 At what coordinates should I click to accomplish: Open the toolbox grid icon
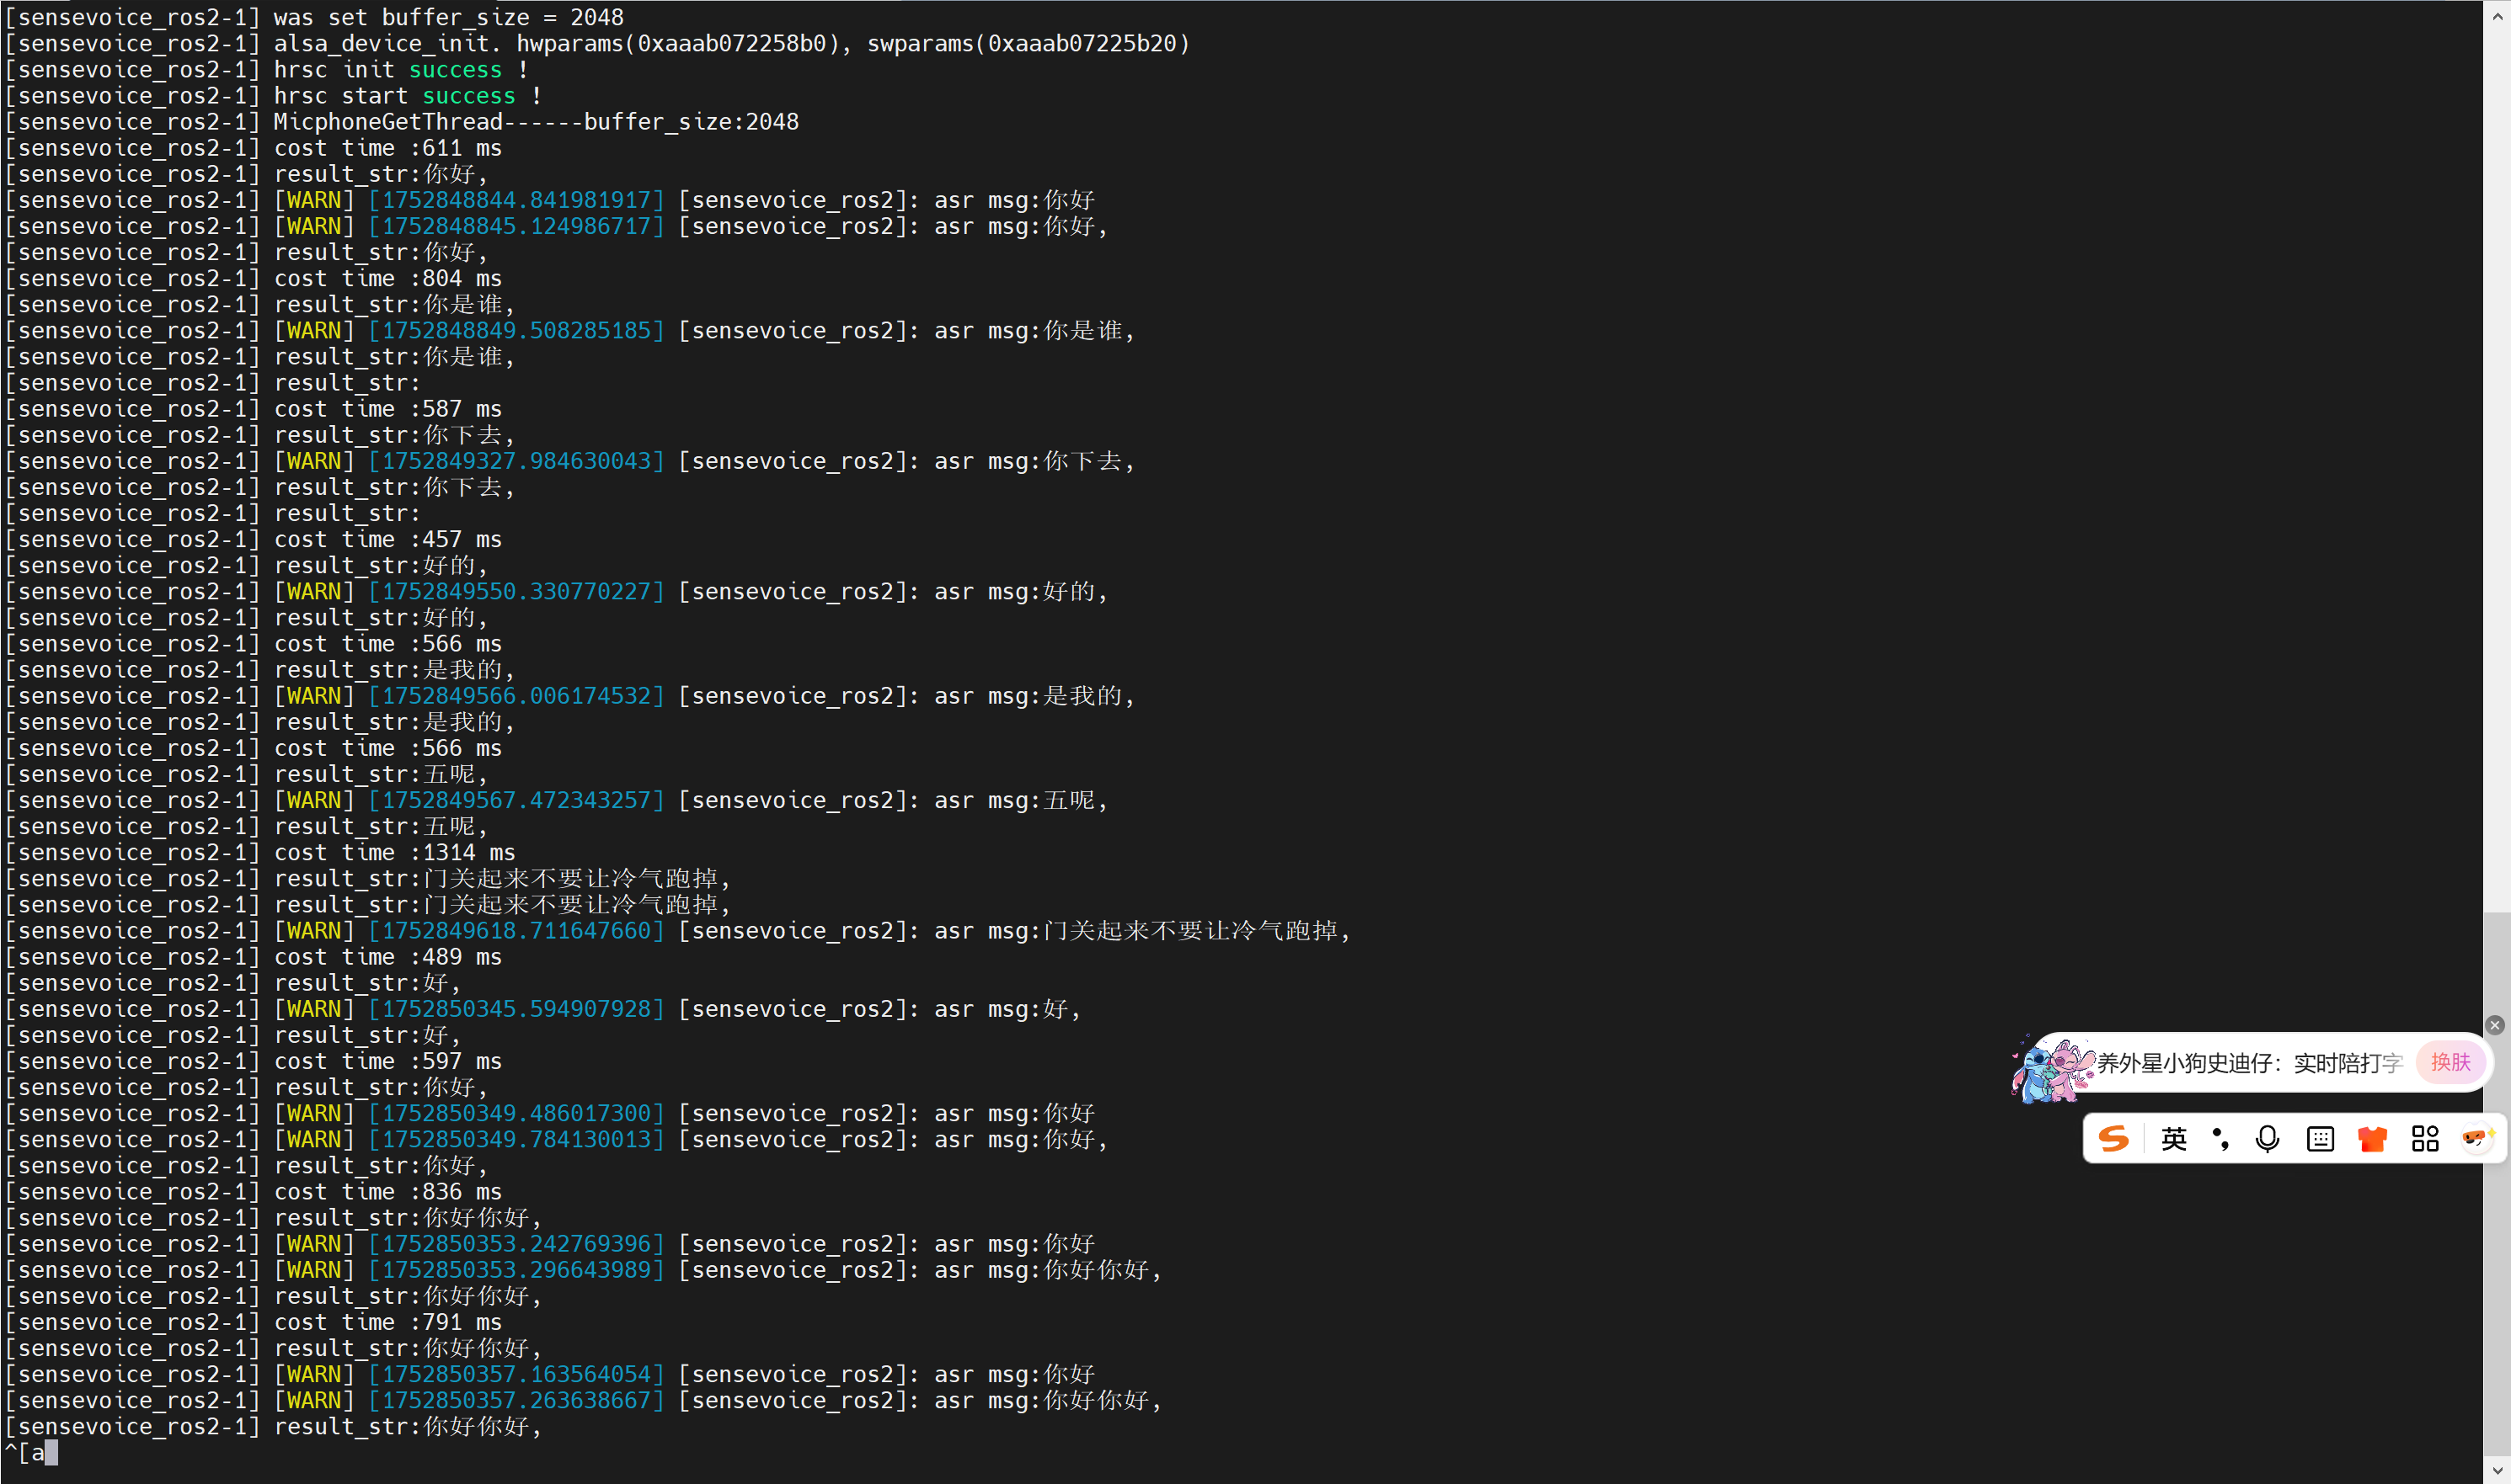point(2425,1139)
